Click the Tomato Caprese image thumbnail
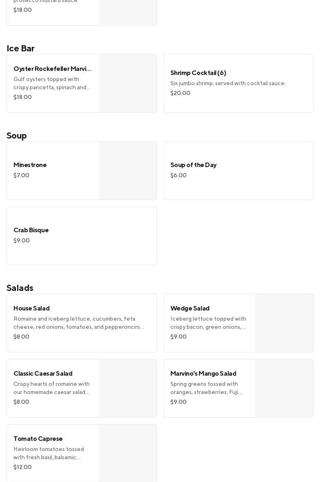This screenshot has width=320, height=482. coord(128,453)
